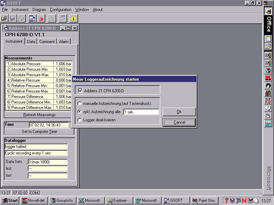Click Office bar help question icon

[268, 108]
